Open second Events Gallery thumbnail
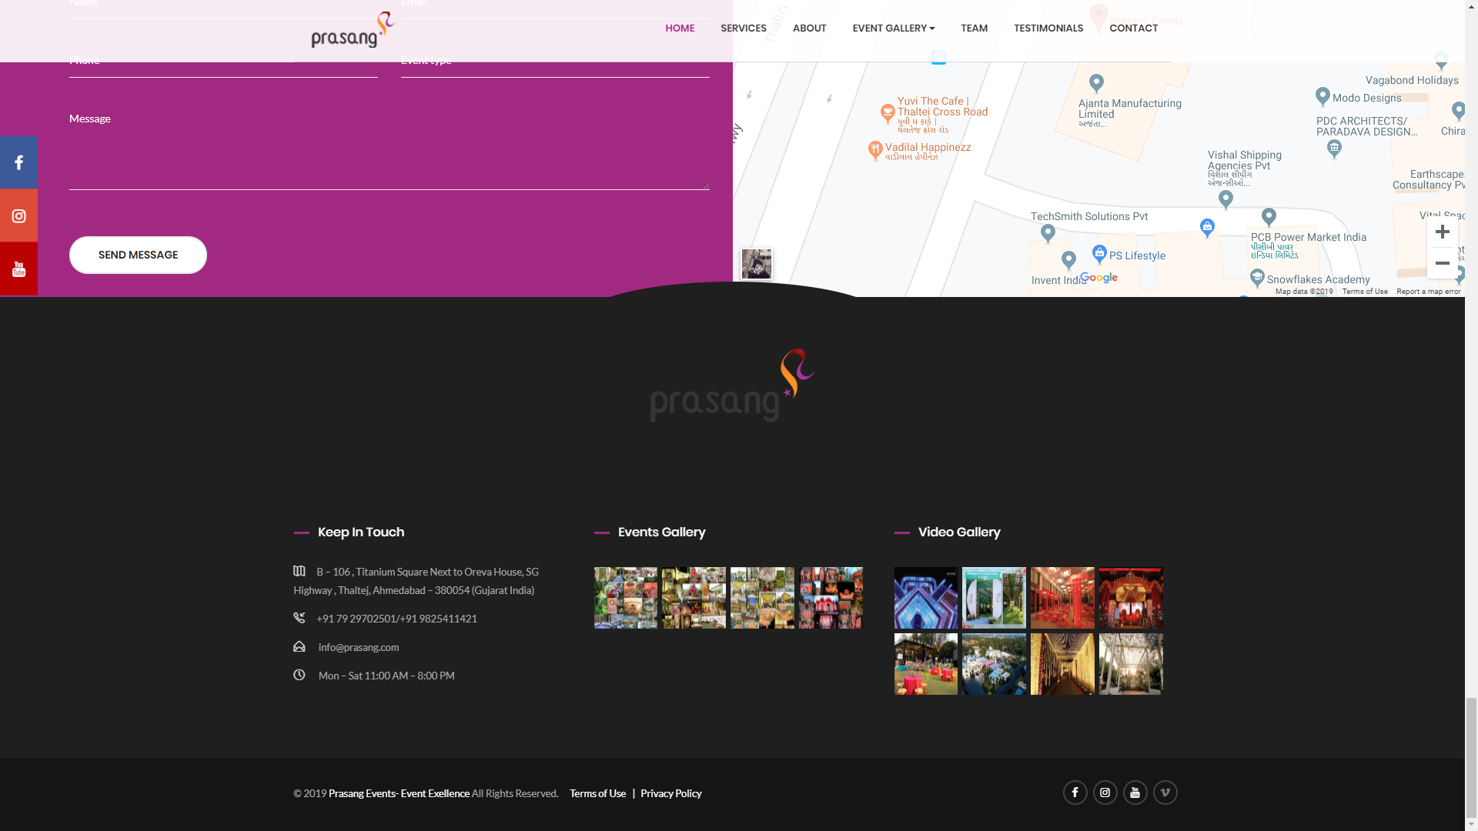This screenshot has width=1478, height=831. pos(694,598)
